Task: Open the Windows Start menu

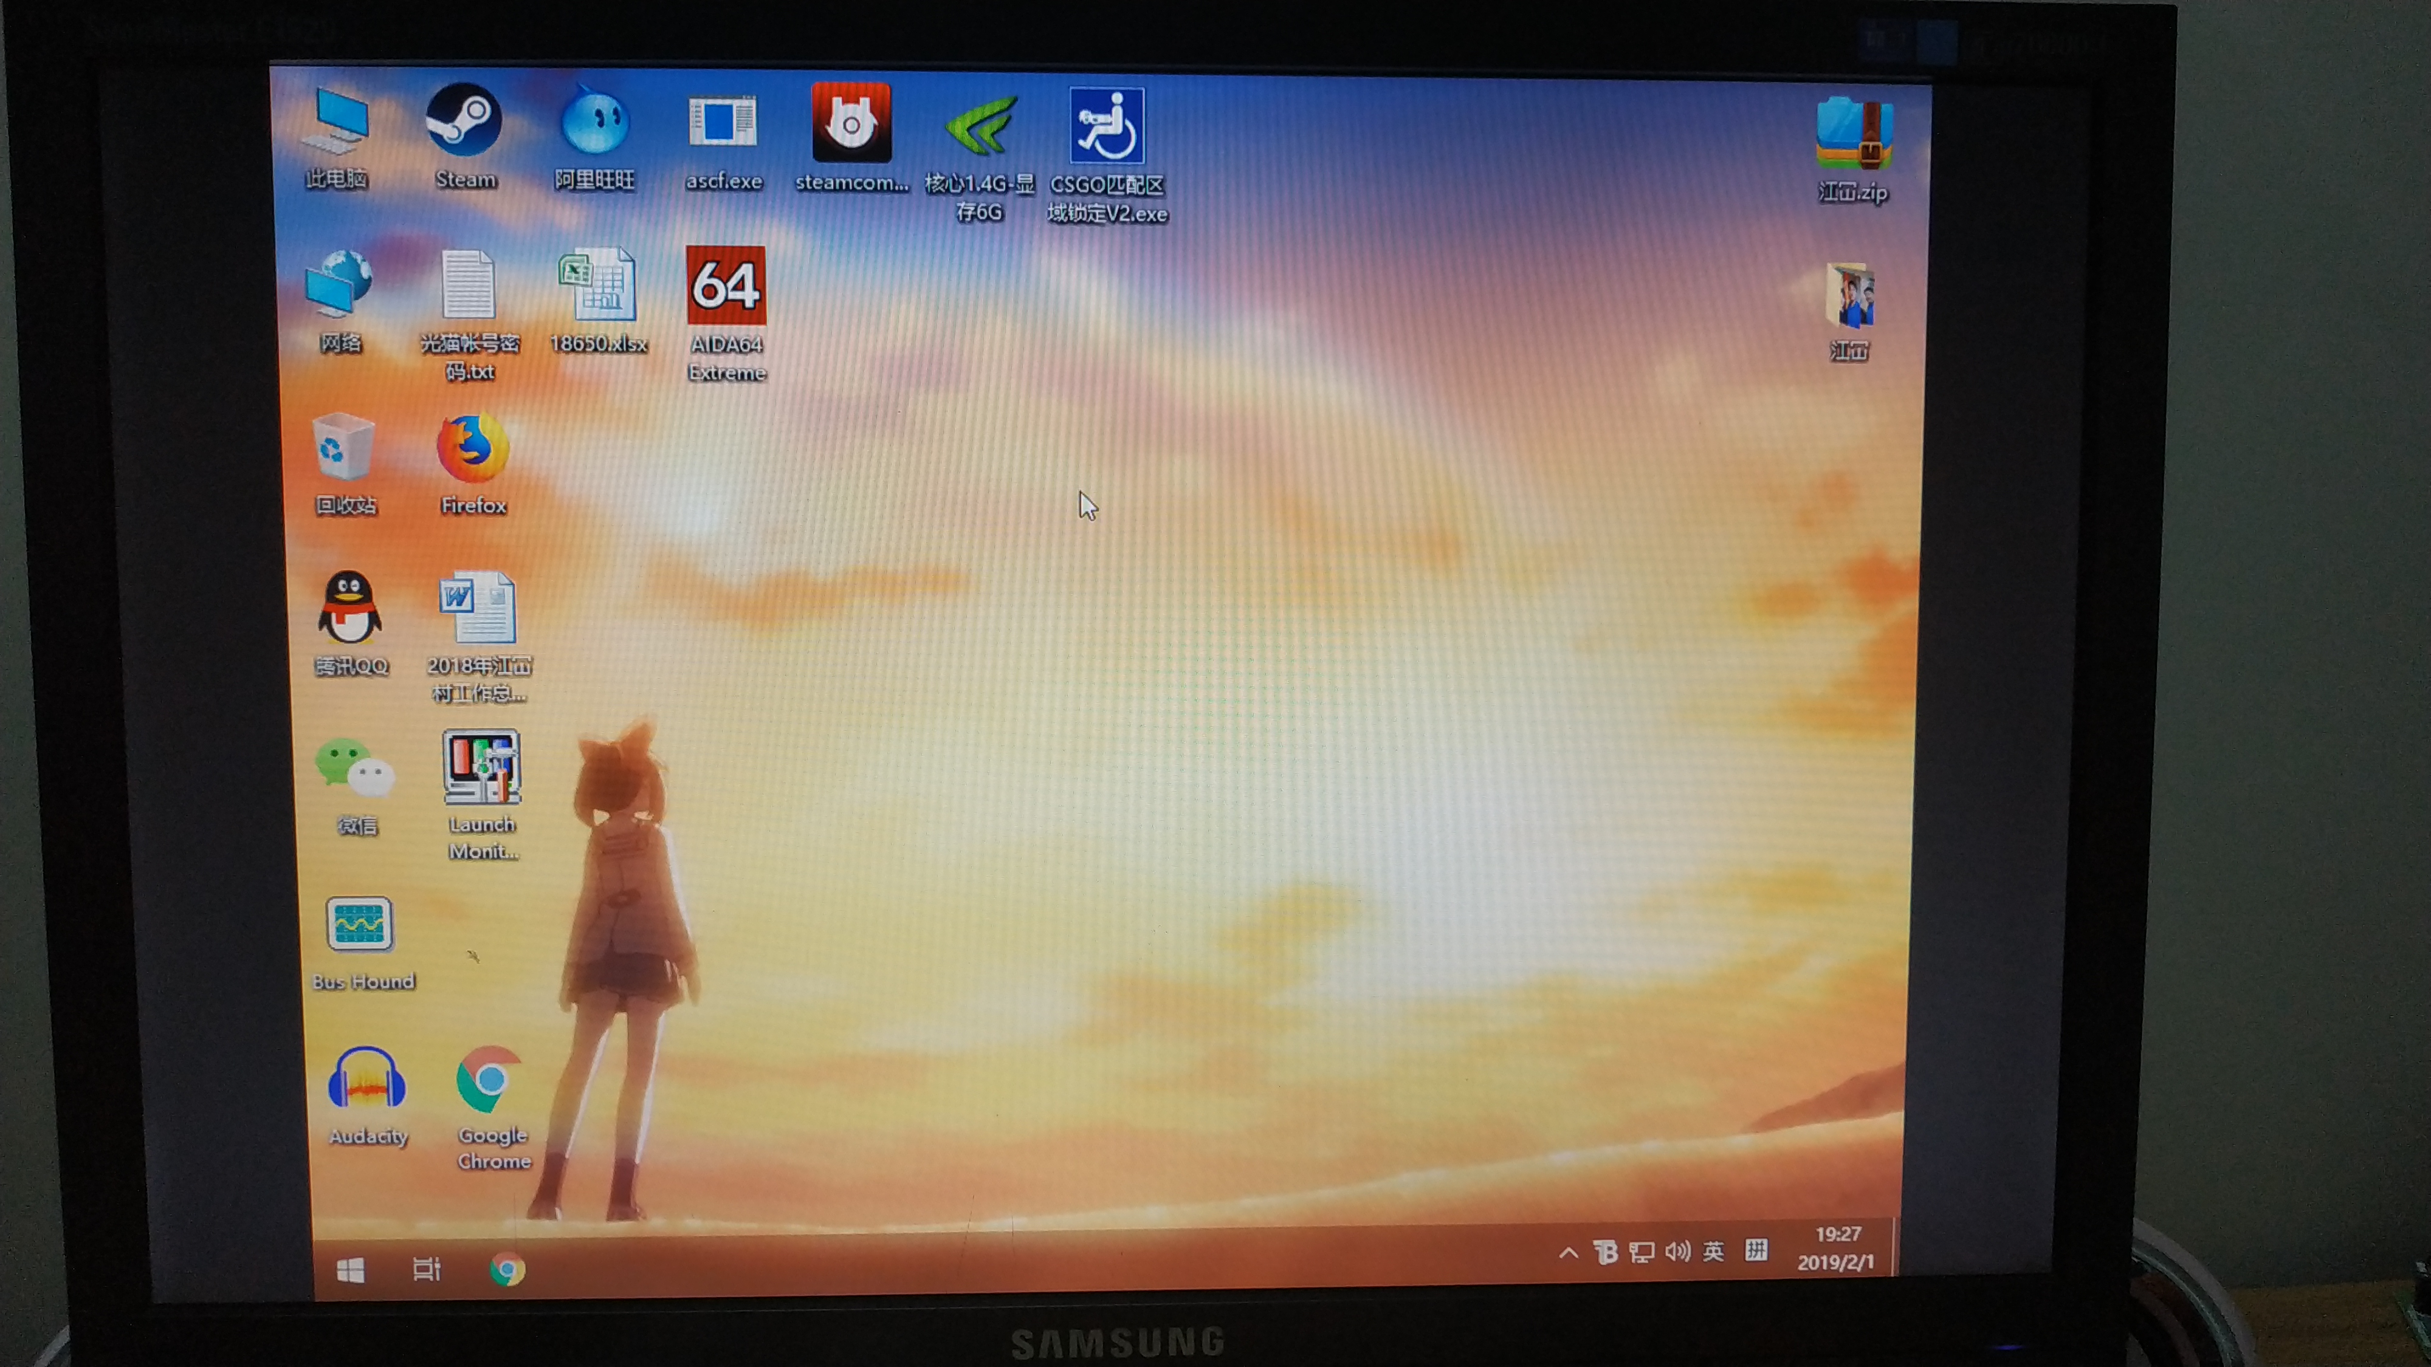Action: pos(351,1271)
